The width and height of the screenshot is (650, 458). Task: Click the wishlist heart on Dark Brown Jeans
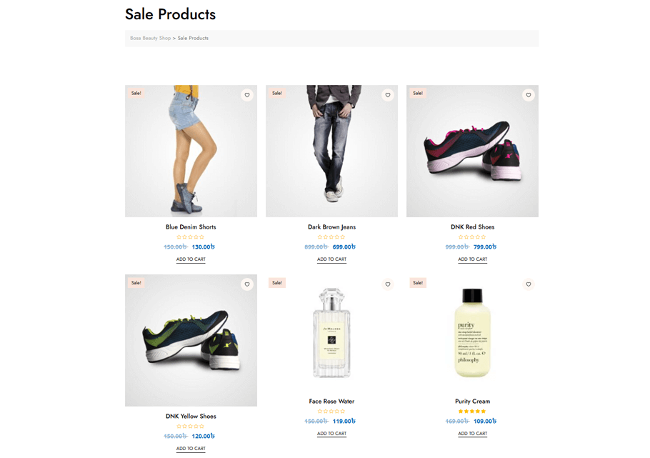[x=388, y=94]
